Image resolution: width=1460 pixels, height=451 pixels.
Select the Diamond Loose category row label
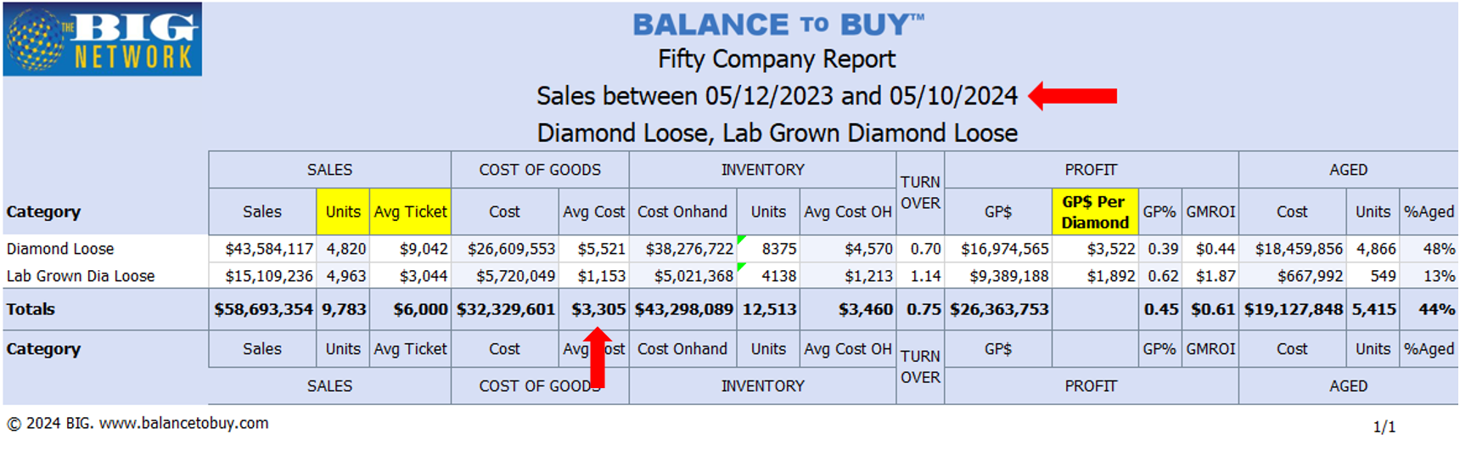[60, 249]
